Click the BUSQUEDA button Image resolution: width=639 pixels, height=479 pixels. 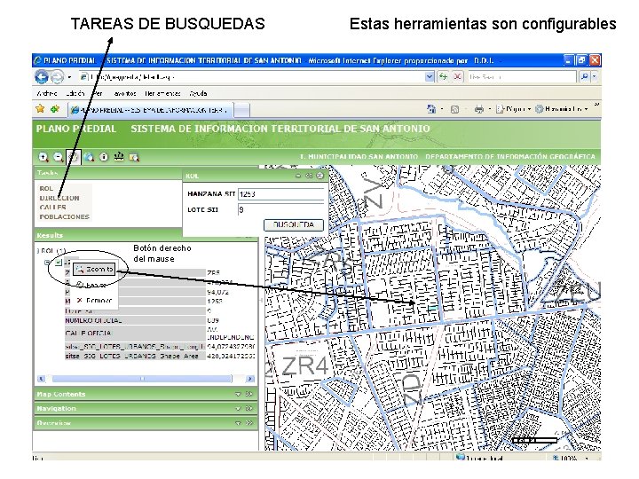294,224
